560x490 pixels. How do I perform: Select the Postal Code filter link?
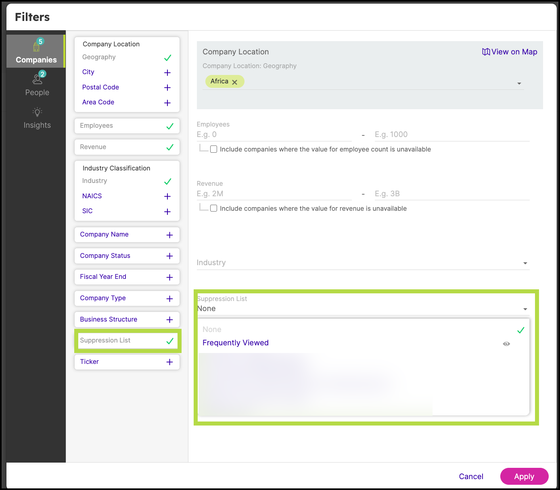100,87
